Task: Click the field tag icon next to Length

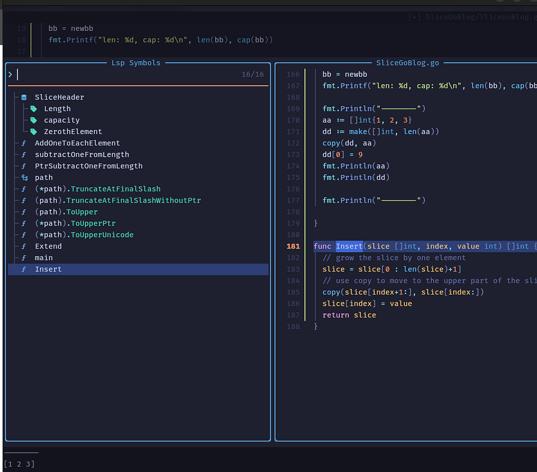Action: point(33,109)
